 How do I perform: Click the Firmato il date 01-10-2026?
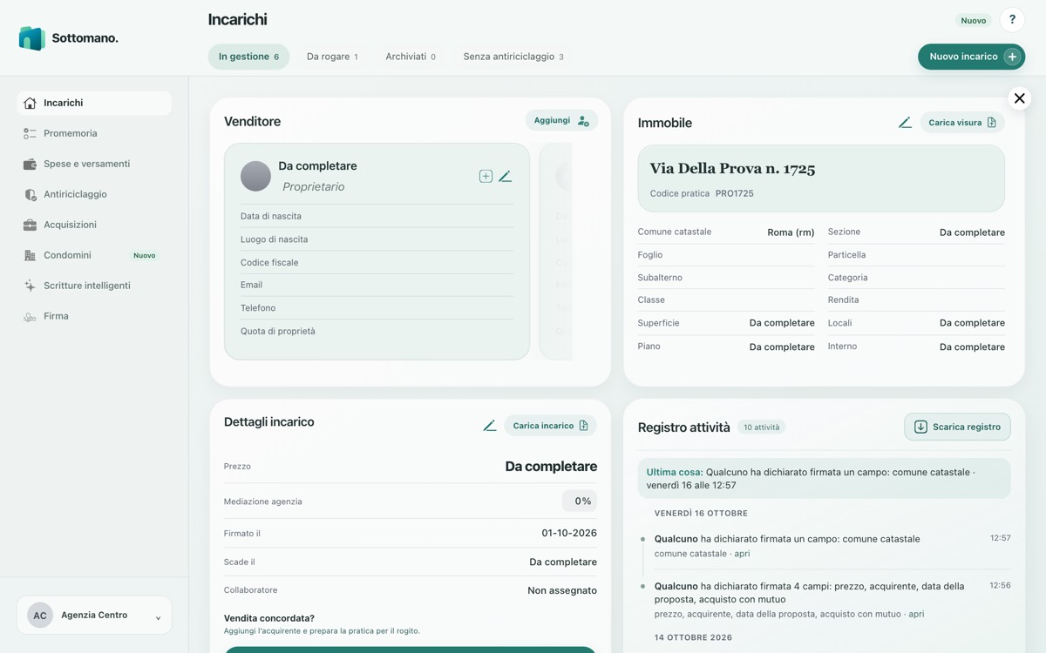pos(569,533)
